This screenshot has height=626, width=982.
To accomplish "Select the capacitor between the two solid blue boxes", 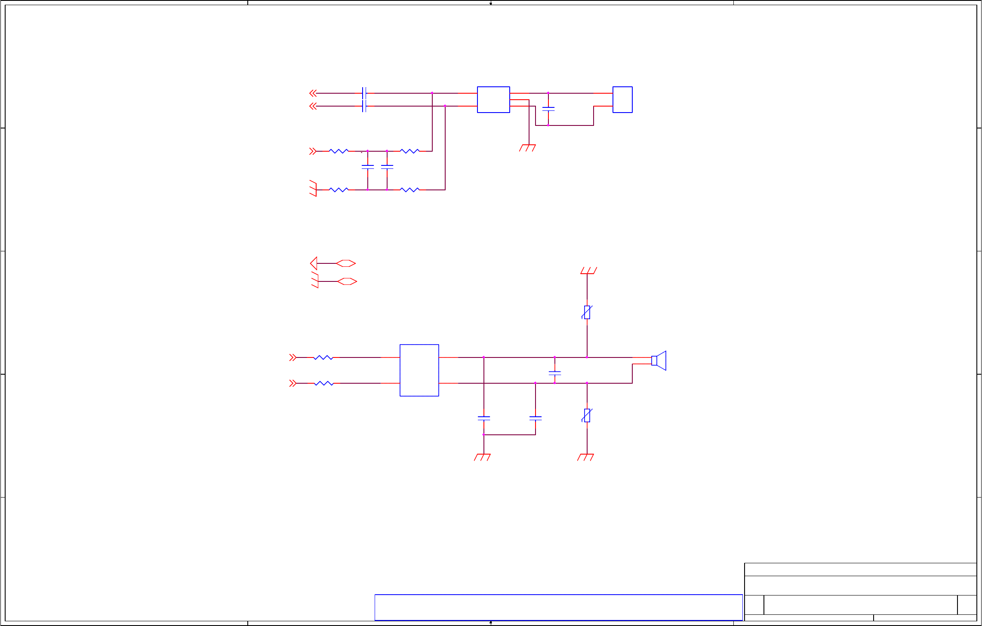I will [548, 109].
